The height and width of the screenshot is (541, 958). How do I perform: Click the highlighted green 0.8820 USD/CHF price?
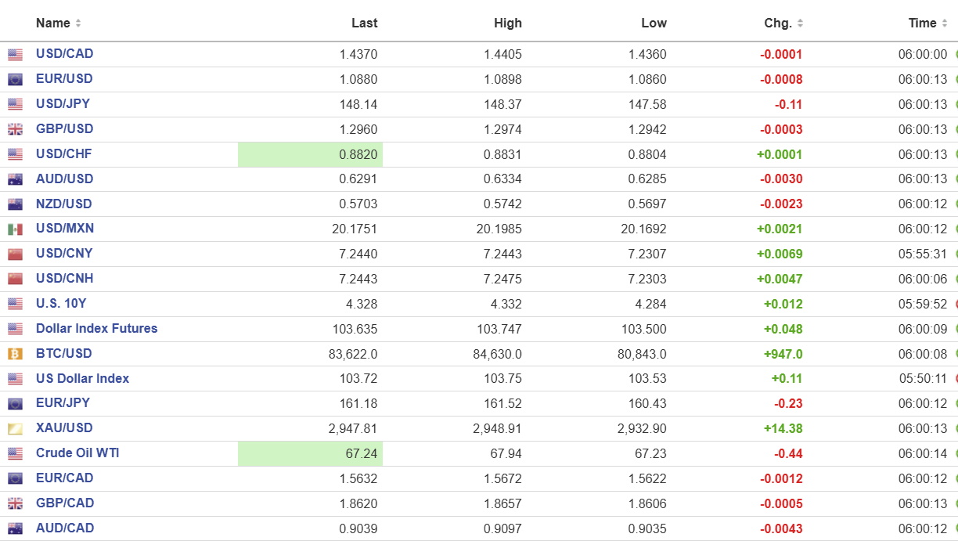click(358, 155)
